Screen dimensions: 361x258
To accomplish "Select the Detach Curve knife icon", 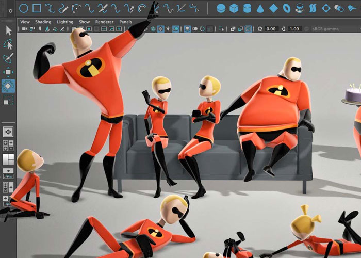I will (103, 8).
